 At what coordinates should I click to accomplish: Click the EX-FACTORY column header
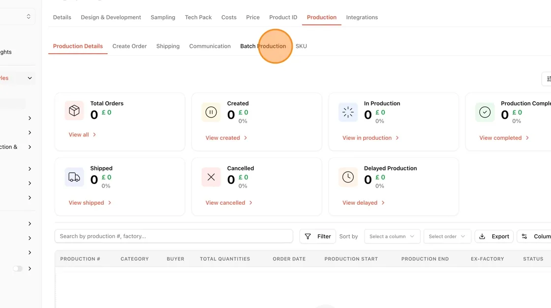pos(488,259)
